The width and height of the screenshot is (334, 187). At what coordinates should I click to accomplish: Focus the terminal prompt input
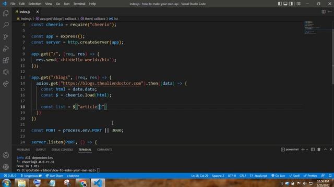click(x=98, y=170)
